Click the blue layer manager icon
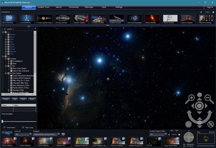 (7, 134)
